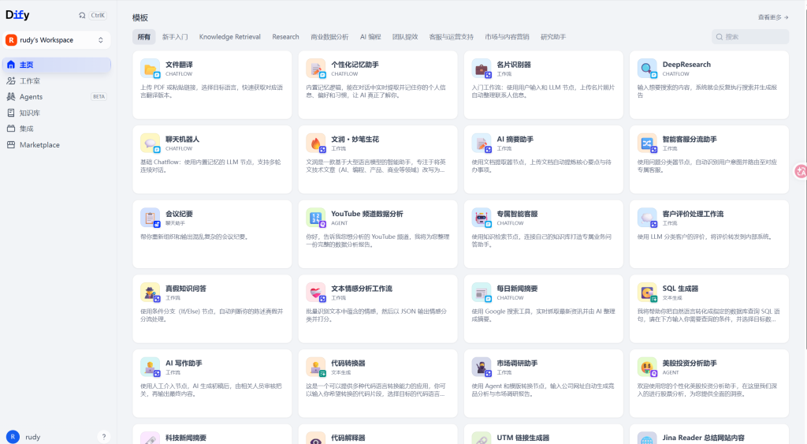Open the 科技新闻摘要 template title
Viewport: 807px width, 444px height.
(x=186, y=438)
